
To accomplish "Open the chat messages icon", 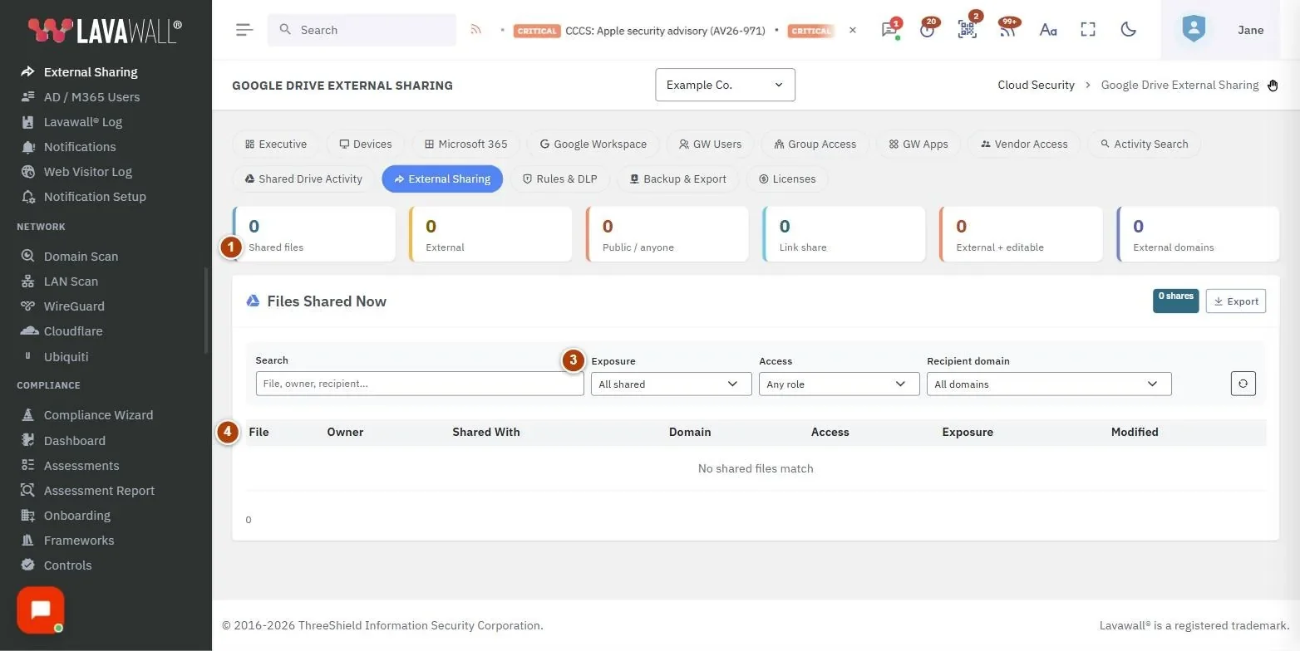I will coord(889,30).
